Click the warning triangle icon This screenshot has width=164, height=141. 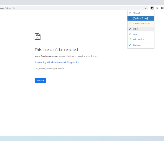[130, 23]
